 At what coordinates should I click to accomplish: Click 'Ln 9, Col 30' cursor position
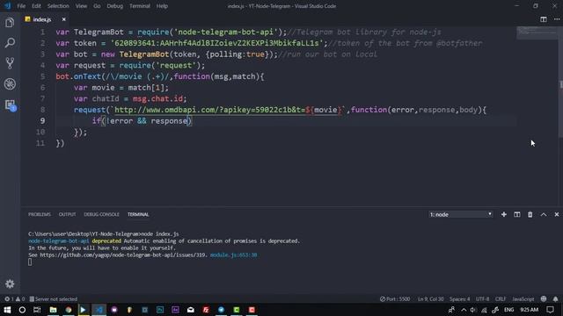[430, 298]
